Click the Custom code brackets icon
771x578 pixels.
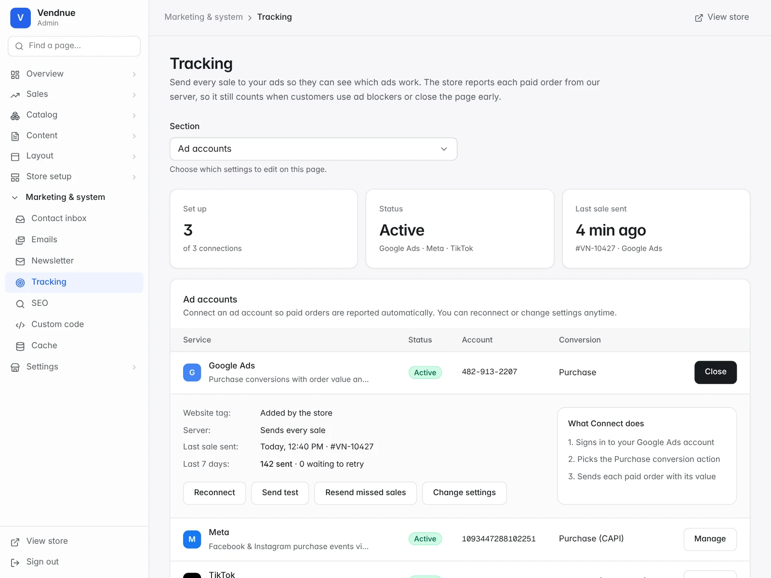click(x=20, y=325)
